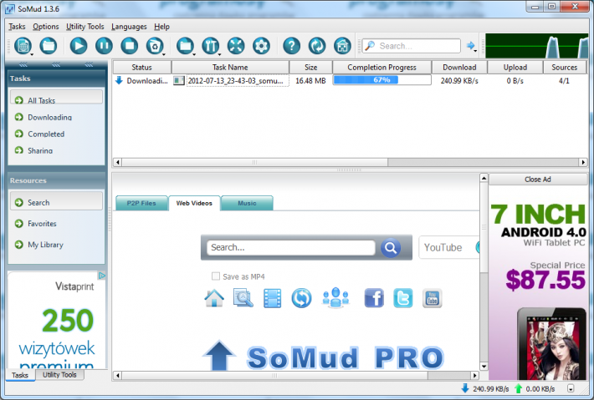Click the status bar upload speed arrow
The width and height of the screenshot is (594, 400).
518,388
